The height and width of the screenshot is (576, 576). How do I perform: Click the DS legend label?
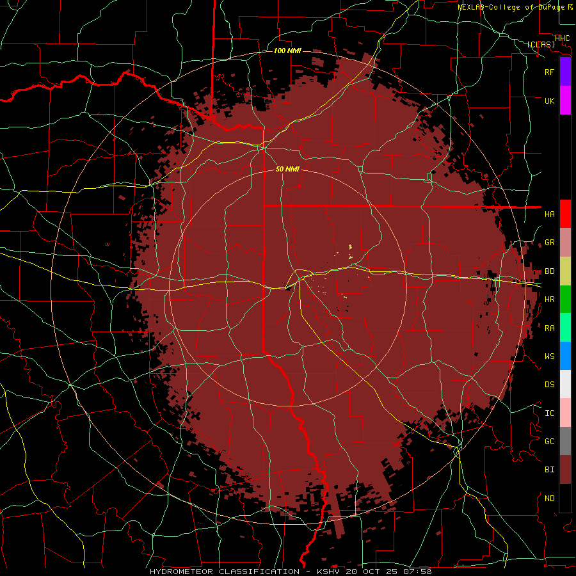[549, 385]
